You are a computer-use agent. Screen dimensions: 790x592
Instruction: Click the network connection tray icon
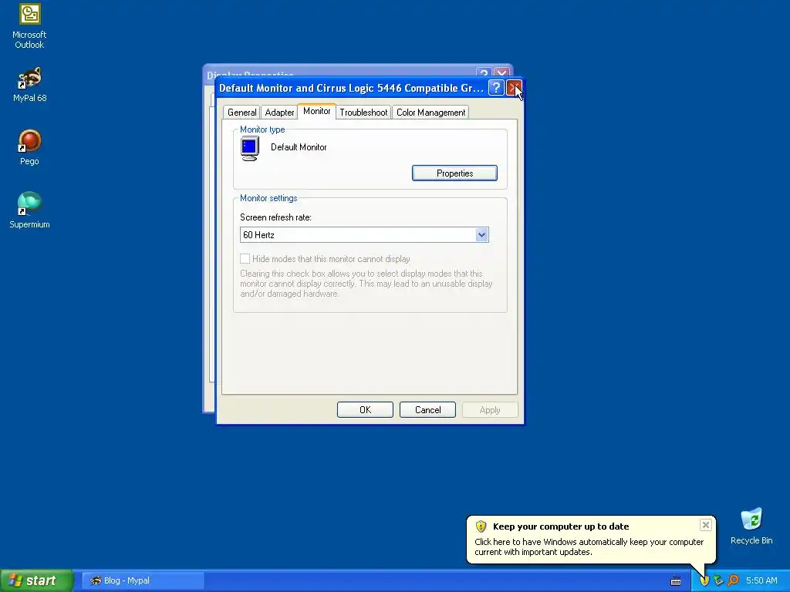718,580
